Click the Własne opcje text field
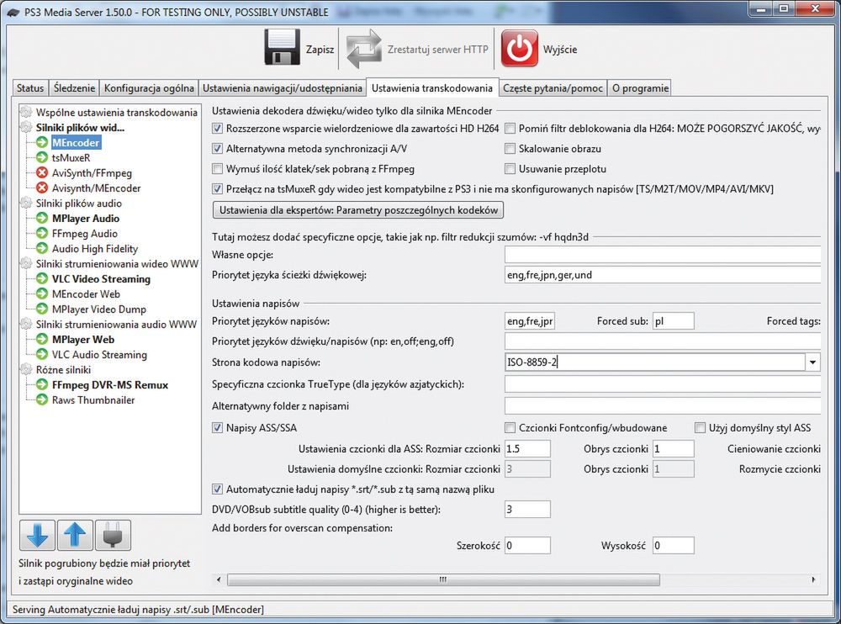This screenshot has height=624, width=841. tap(663, 255)
